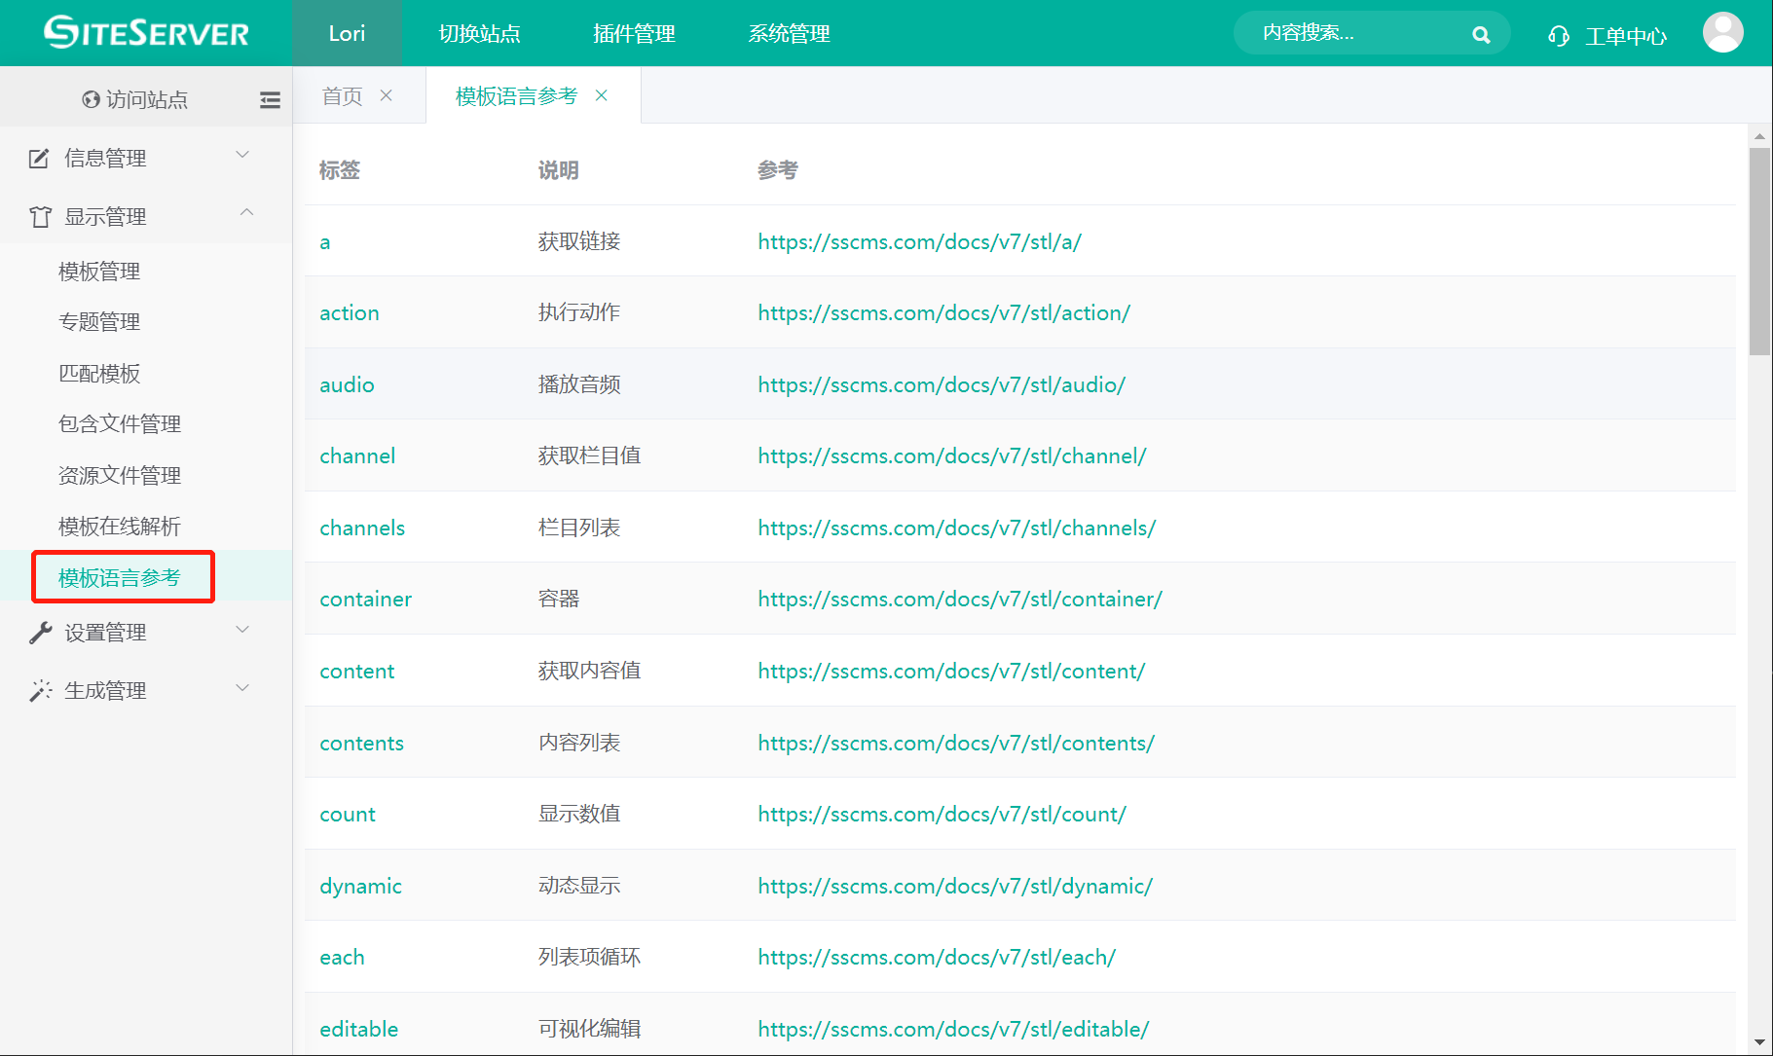Click the SiteServer logo
Screen dimensions: 1773x1056
point(146,33)
